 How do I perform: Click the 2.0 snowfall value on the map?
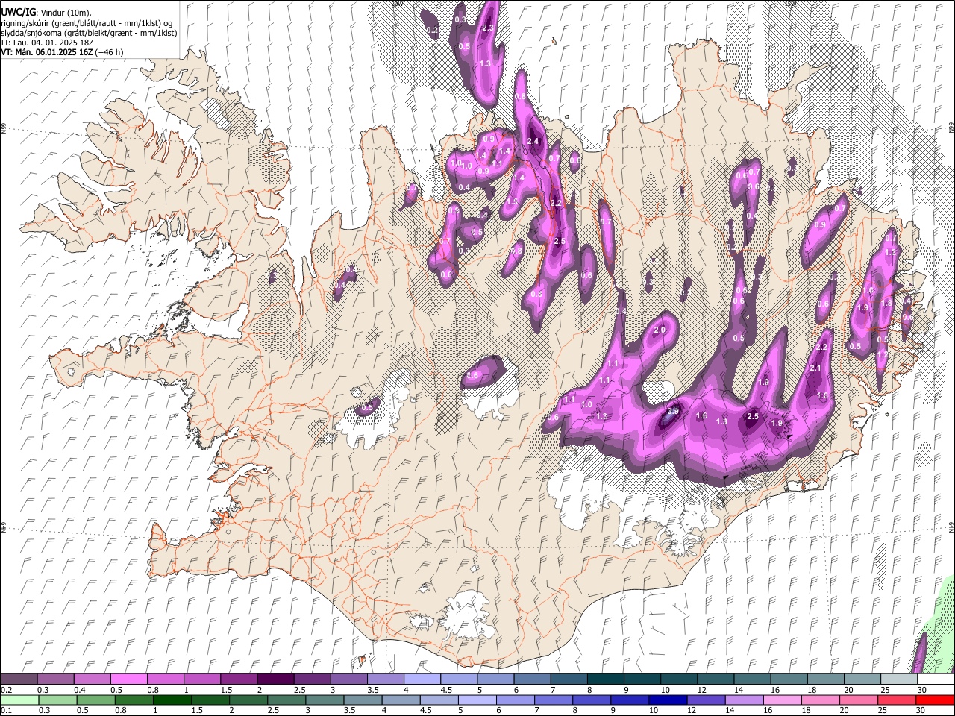(660, 330)
